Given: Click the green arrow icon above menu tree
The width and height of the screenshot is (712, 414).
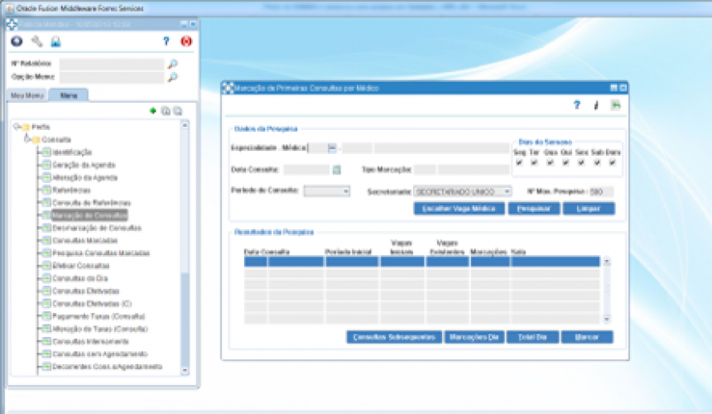Looking at the screenshot, I should tap(153, 110).
